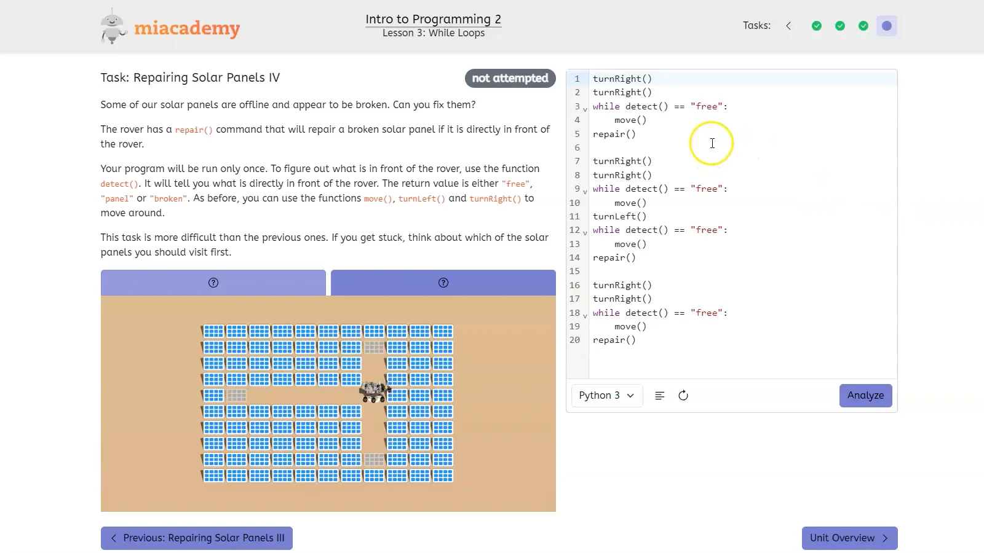984x553 pixels.
Task: Click the right question mark help icon
Action: [443, 283]
